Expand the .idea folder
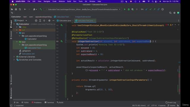This screenshot has width=190, height=107. click(17, 27)
